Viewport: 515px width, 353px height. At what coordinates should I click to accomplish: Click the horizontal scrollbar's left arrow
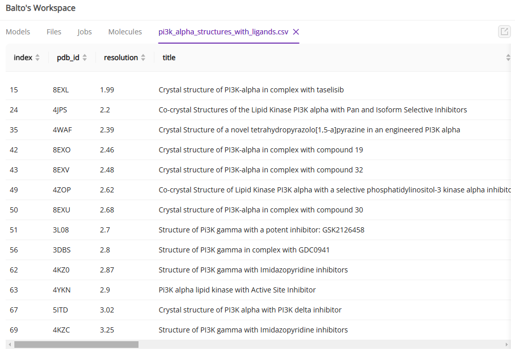tap(9, 345)
